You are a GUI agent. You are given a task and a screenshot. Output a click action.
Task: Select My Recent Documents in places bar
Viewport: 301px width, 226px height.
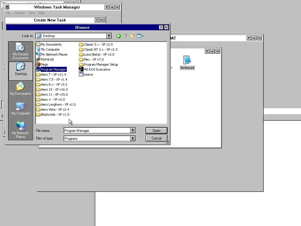click(21, 51)
